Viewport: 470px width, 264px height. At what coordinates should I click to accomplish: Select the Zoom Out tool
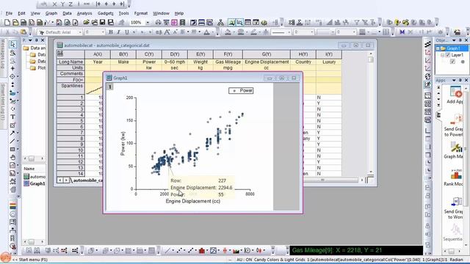pos(12,61)
